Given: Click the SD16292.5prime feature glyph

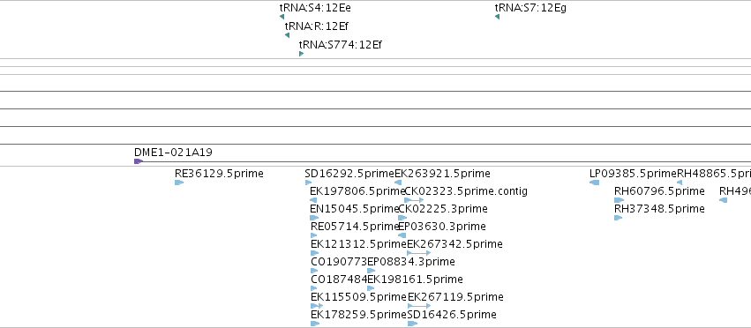Looking at the screenshot, I should click(x=308, y=183).
